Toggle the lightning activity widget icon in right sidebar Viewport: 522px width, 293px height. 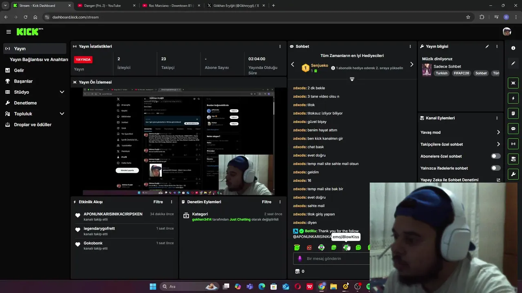pyautogui.click(x=513, y=98)
